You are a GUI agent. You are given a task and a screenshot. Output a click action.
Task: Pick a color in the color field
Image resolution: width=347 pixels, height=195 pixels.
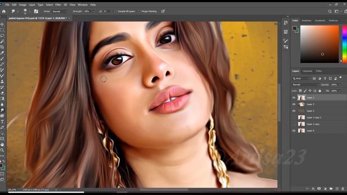pos(319,44)
